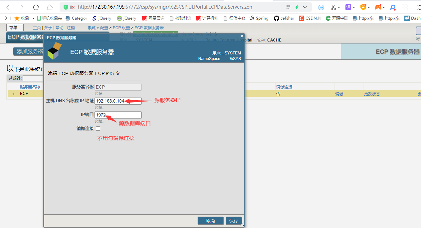Open the first jQuery bookmark
Viewport: 421px width, 228px height.
102,18
